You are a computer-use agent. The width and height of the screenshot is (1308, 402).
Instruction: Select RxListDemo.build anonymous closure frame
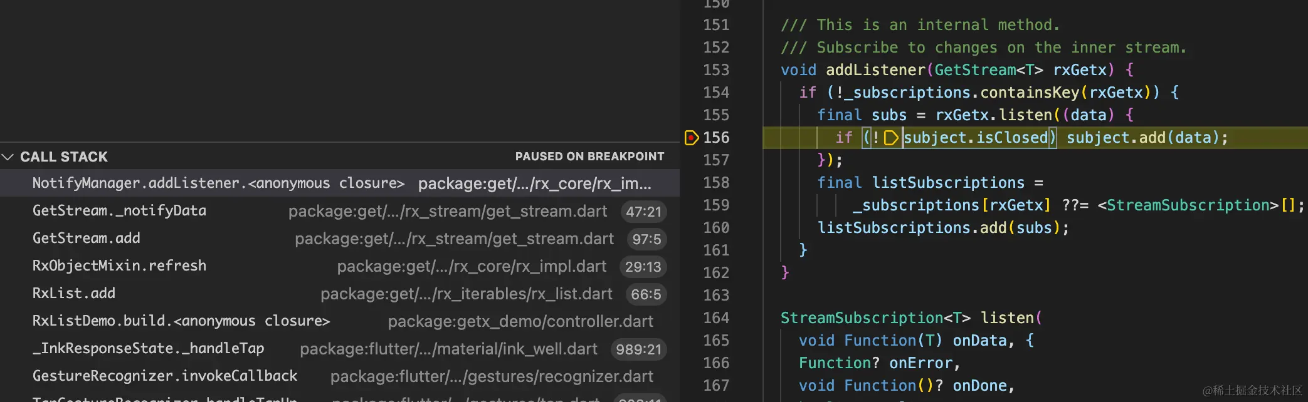[340, 321]
